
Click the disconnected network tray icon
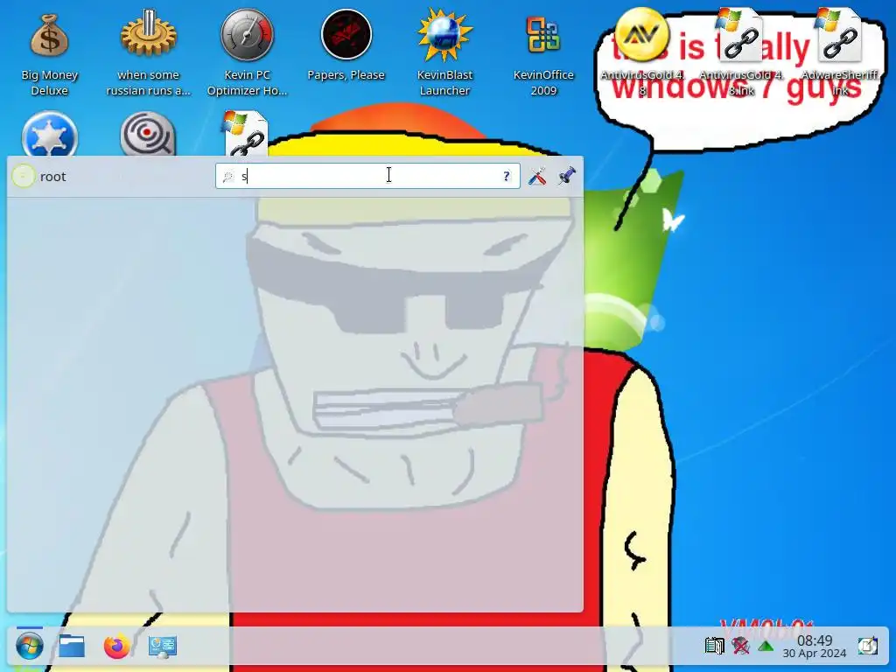[740, 647]
